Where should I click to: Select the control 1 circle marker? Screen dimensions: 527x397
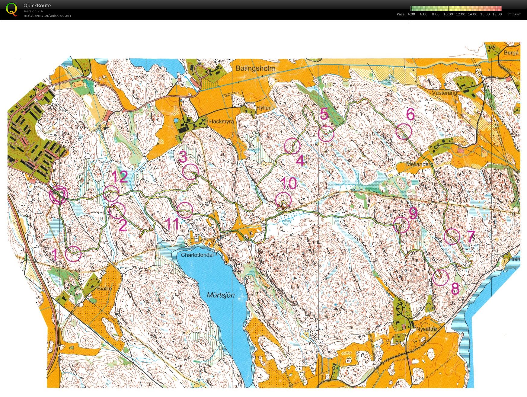(x=73, y=254)
